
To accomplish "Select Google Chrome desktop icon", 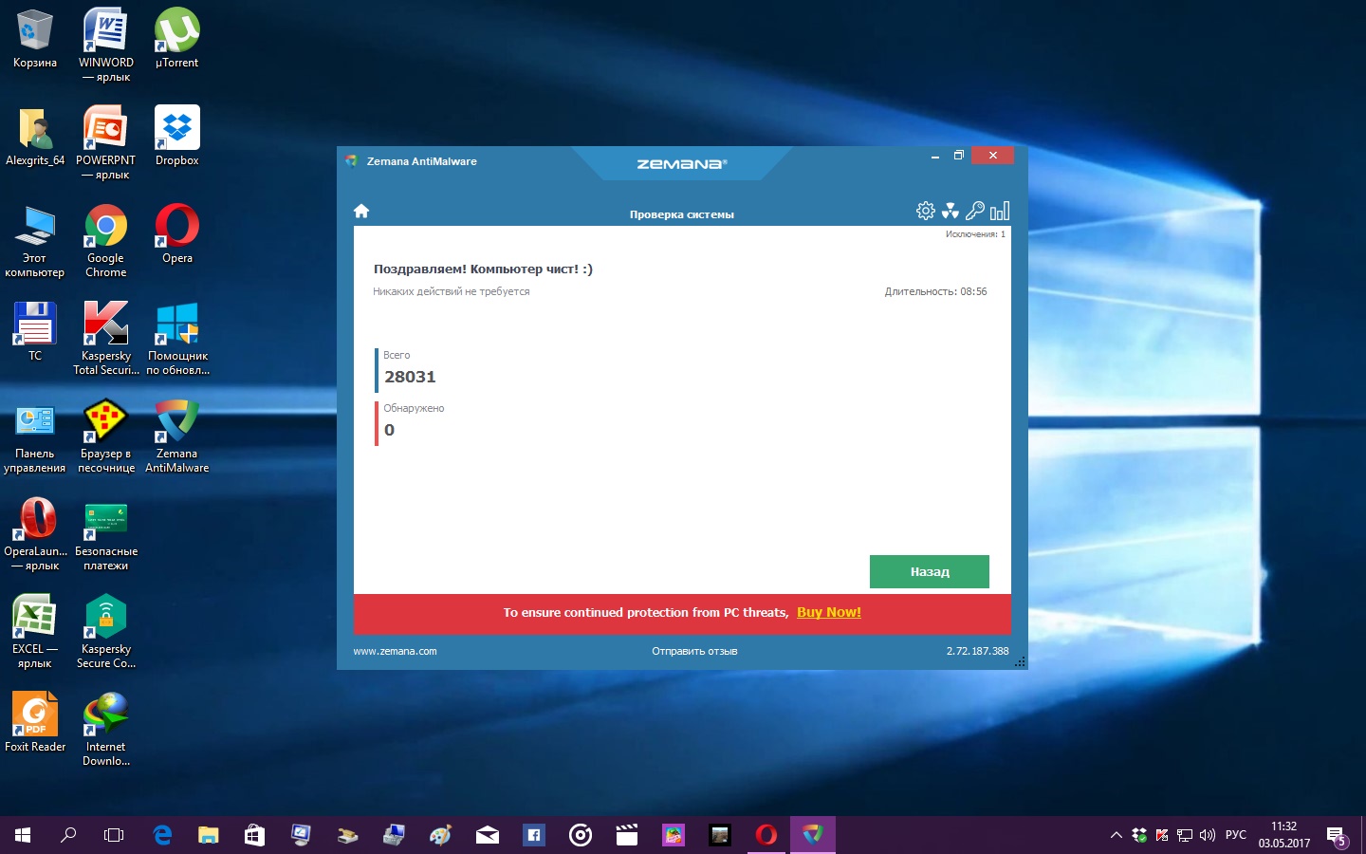I will click(x=106, y=241).
